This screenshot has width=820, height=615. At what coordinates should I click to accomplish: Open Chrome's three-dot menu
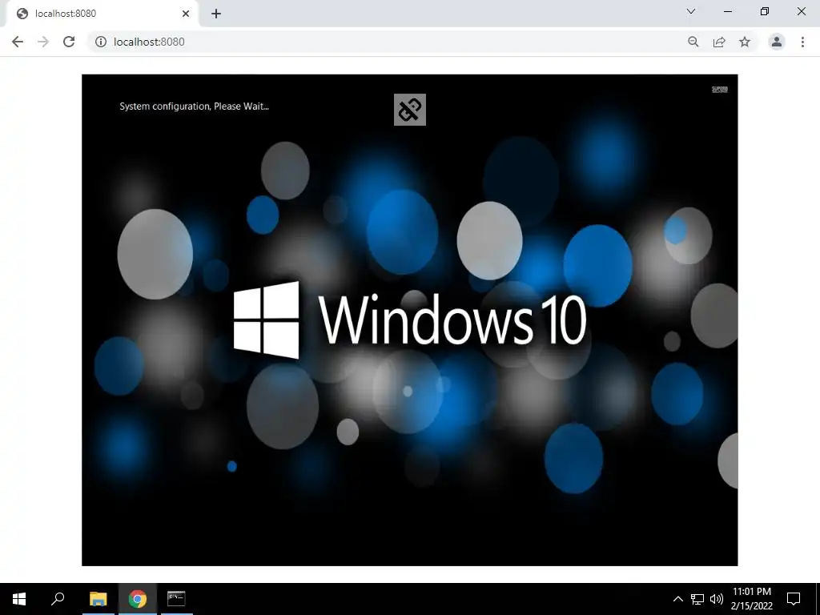pos(802,42)
